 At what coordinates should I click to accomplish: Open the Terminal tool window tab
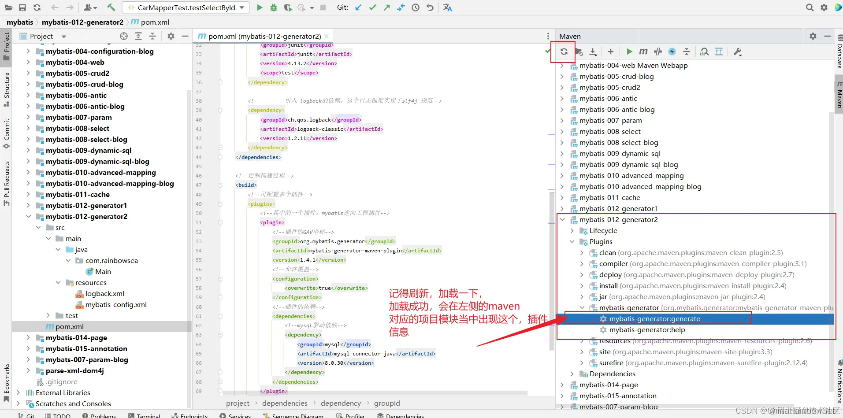(x=144, y=415)
